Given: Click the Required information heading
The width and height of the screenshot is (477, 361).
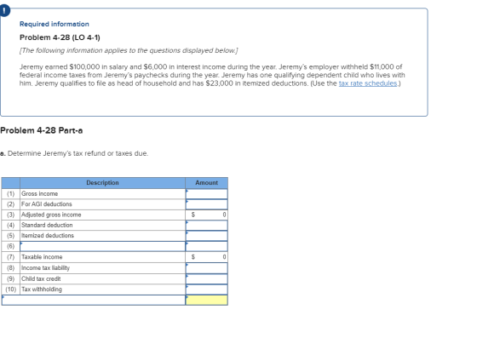Looking at the screenshot, I should pyautogui.click(x=55, y=24).
